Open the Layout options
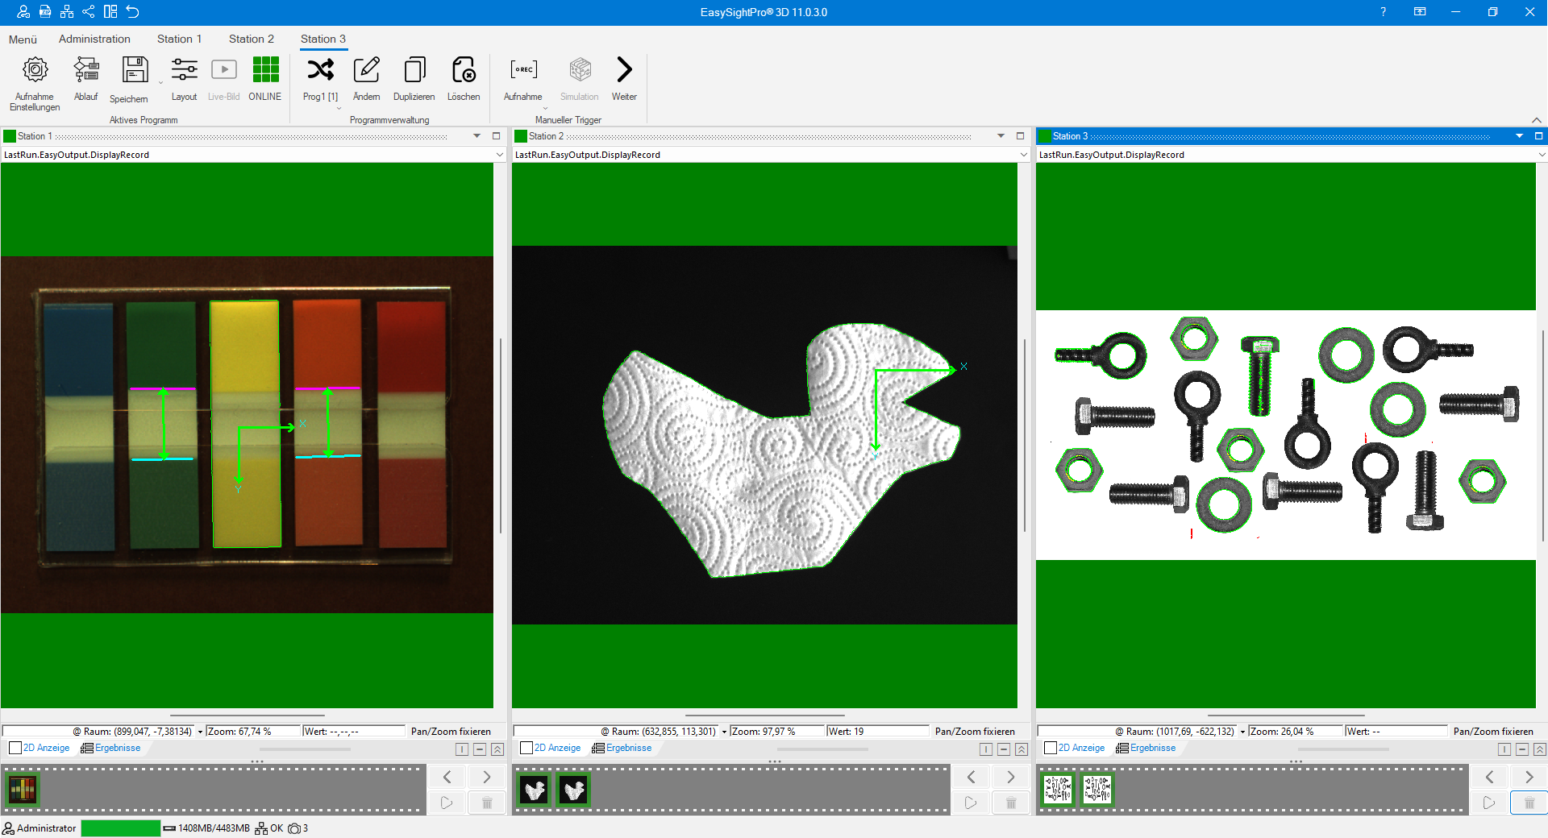 184,71
